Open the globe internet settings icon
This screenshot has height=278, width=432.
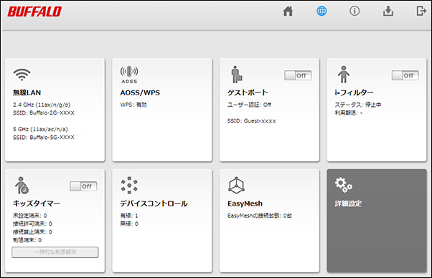321,11
